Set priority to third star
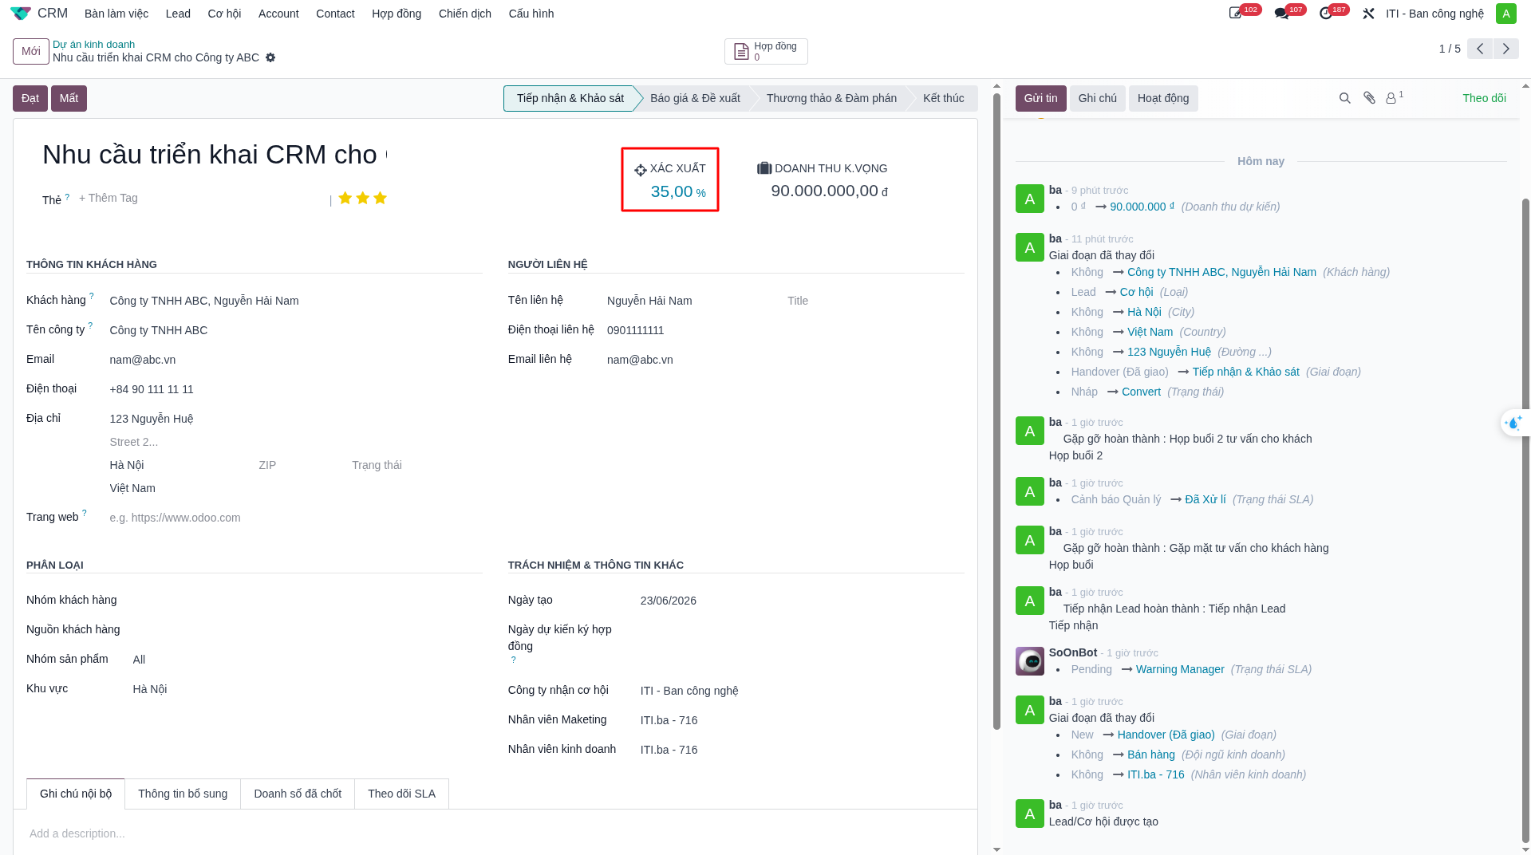 point(380,198)
